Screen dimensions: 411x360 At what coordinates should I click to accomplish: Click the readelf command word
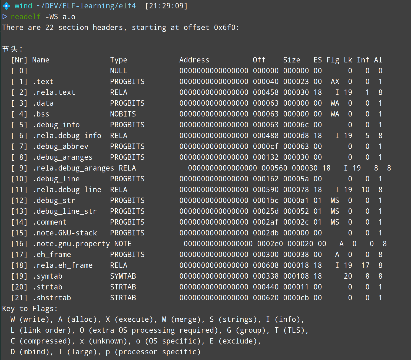(26, 17)
